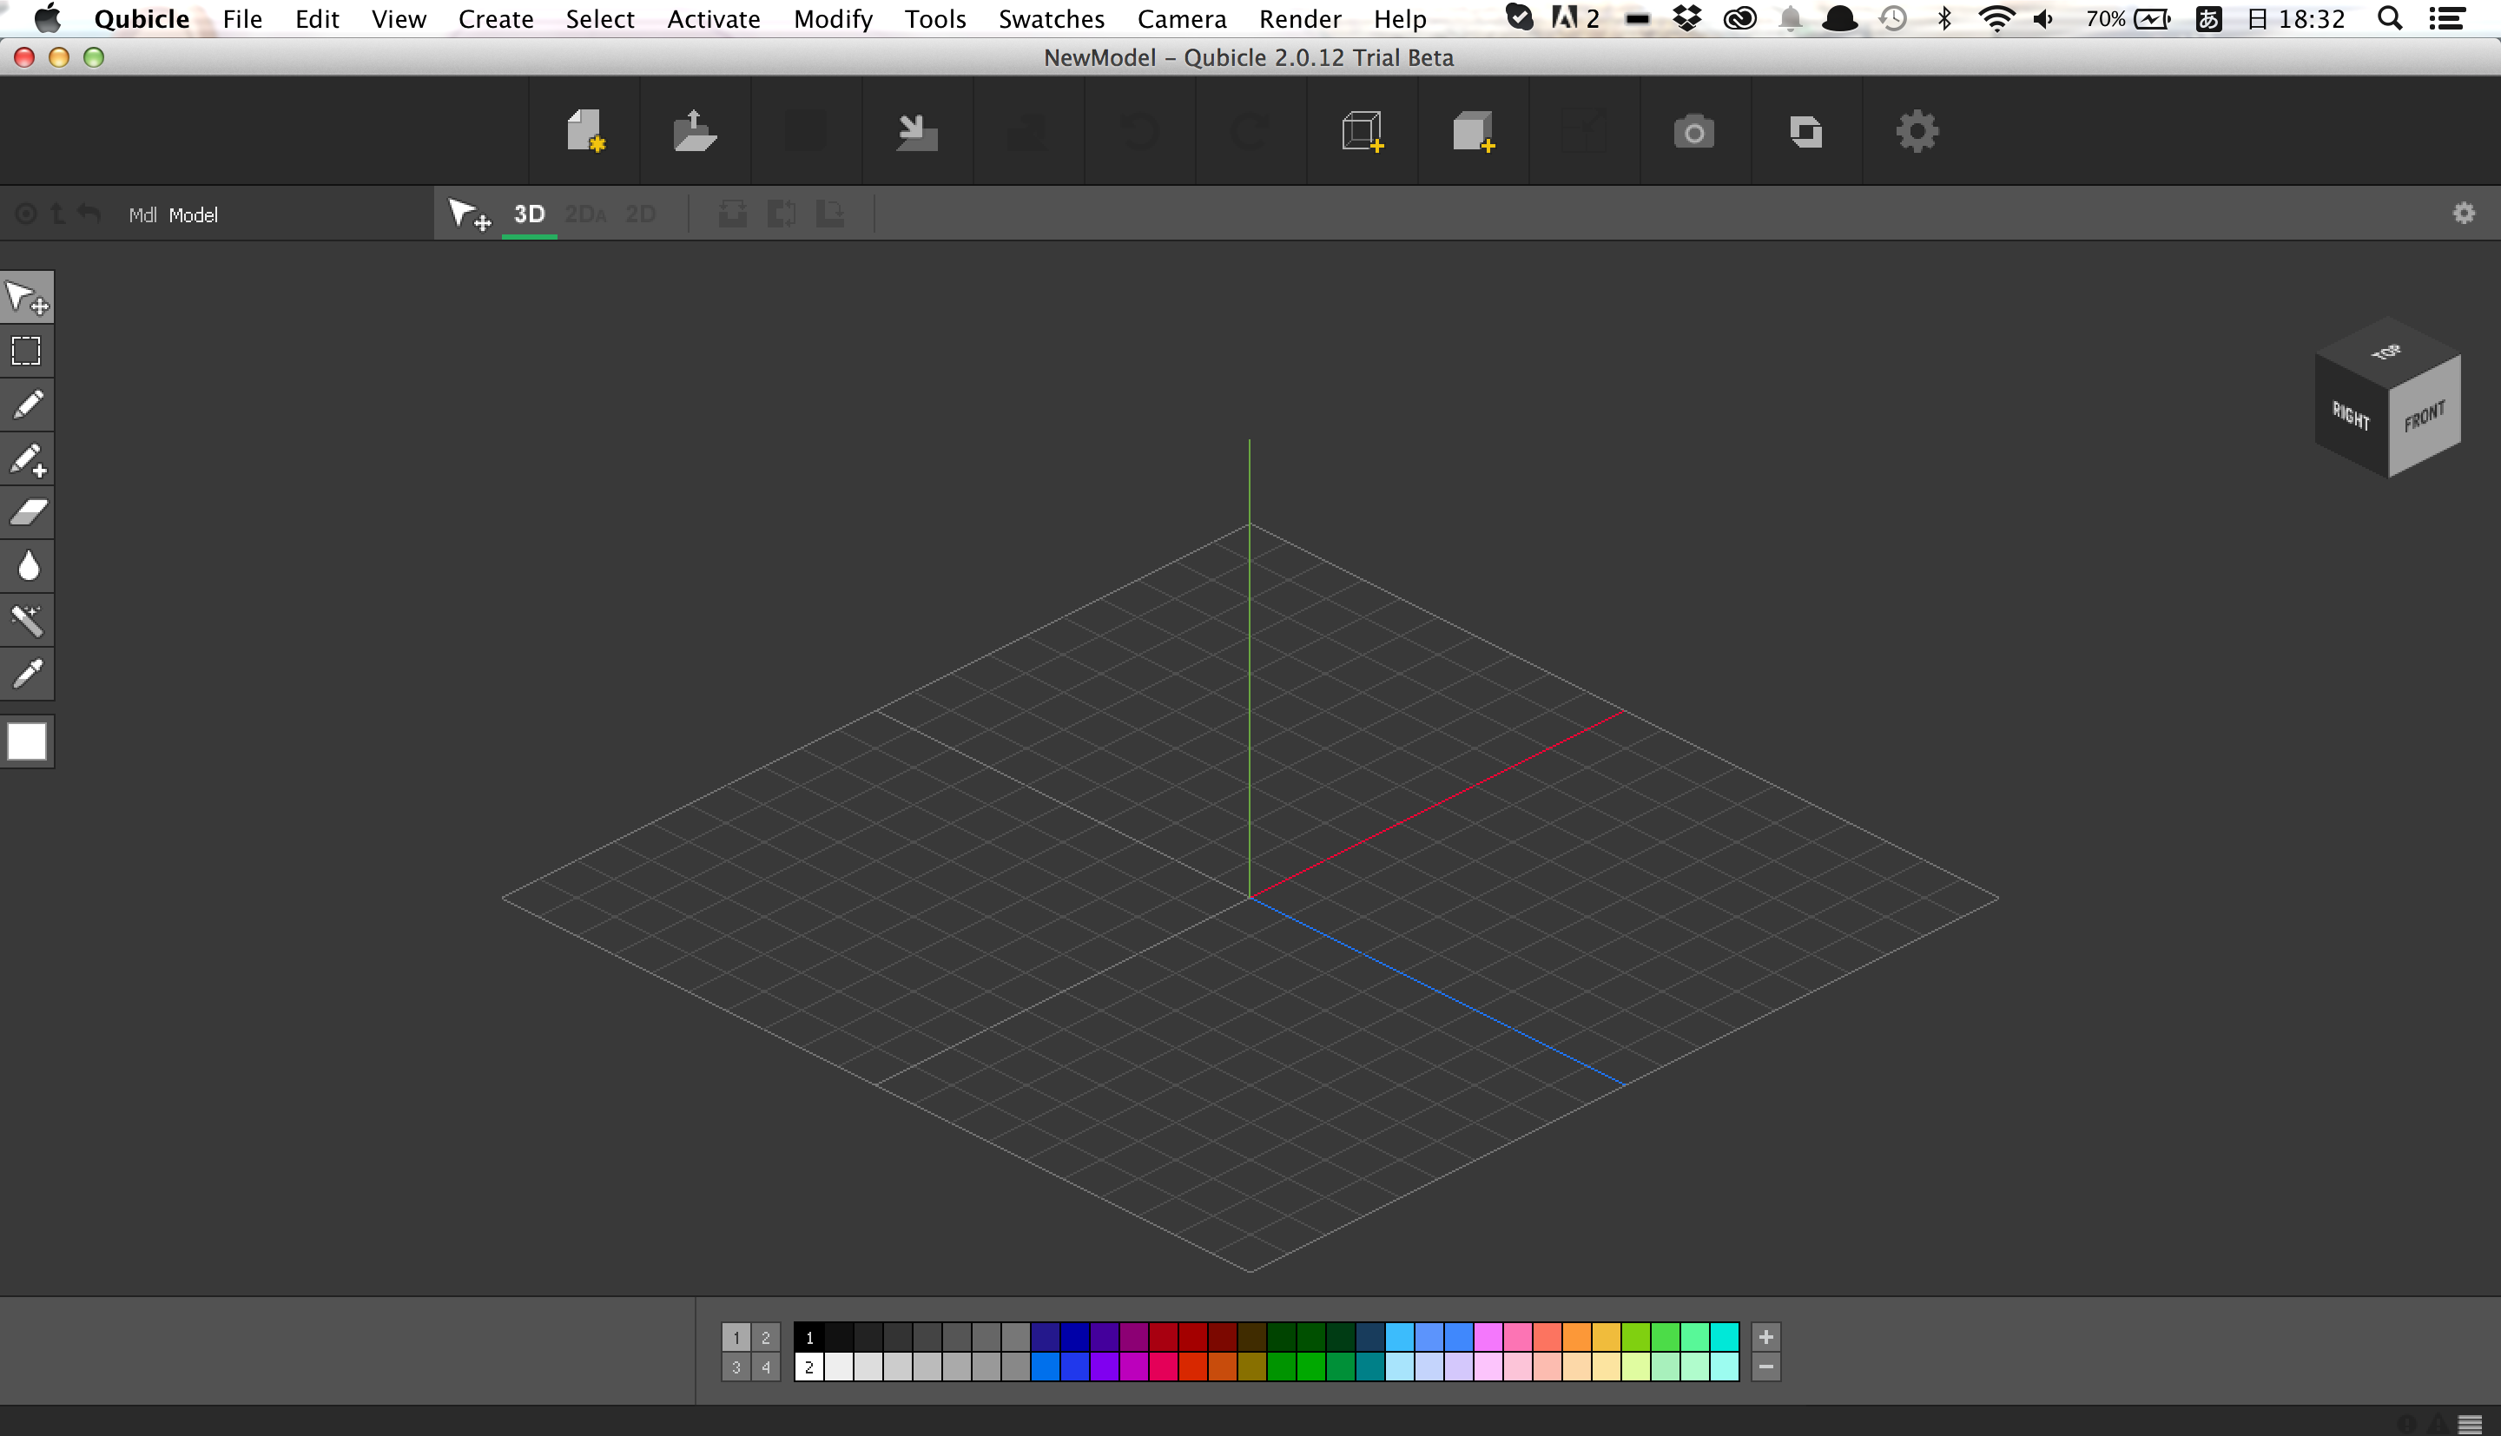Viewport: 2501px width, 1436px height.
Task: Select the Move/Select arrow tool in sidebar
Action: (27, 297)
